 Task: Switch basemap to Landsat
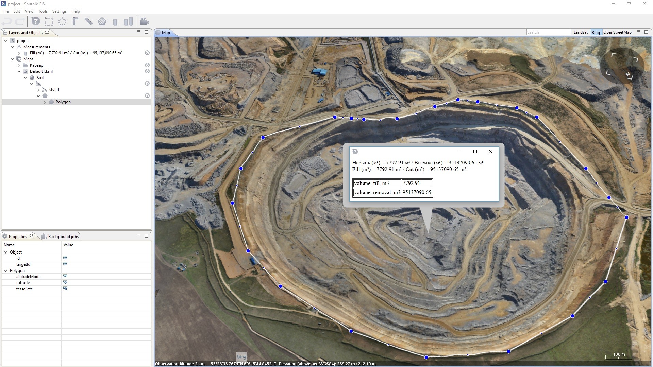[x=581, y=32]
